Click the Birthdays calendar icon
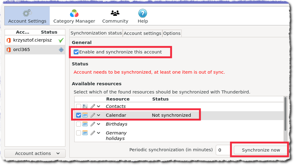Viewport: 294px width, 165px height. (85, 124)
